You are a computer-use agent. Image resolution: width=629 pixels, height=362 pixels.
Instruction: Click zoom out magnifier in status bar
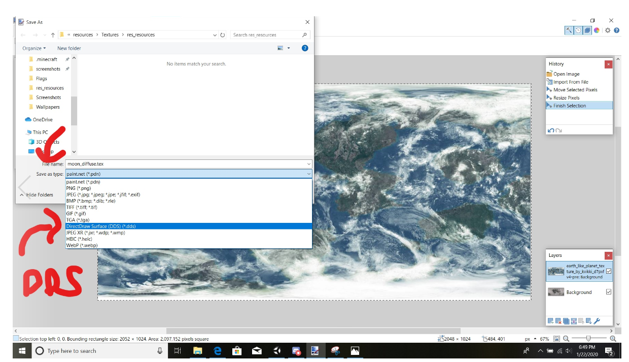click(x=566, y=339)
